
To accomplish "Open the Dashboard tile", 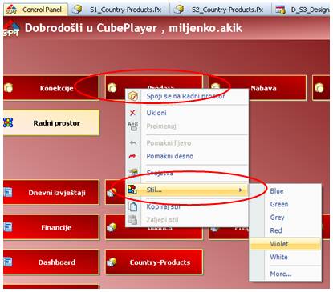I will coord(51,262).
